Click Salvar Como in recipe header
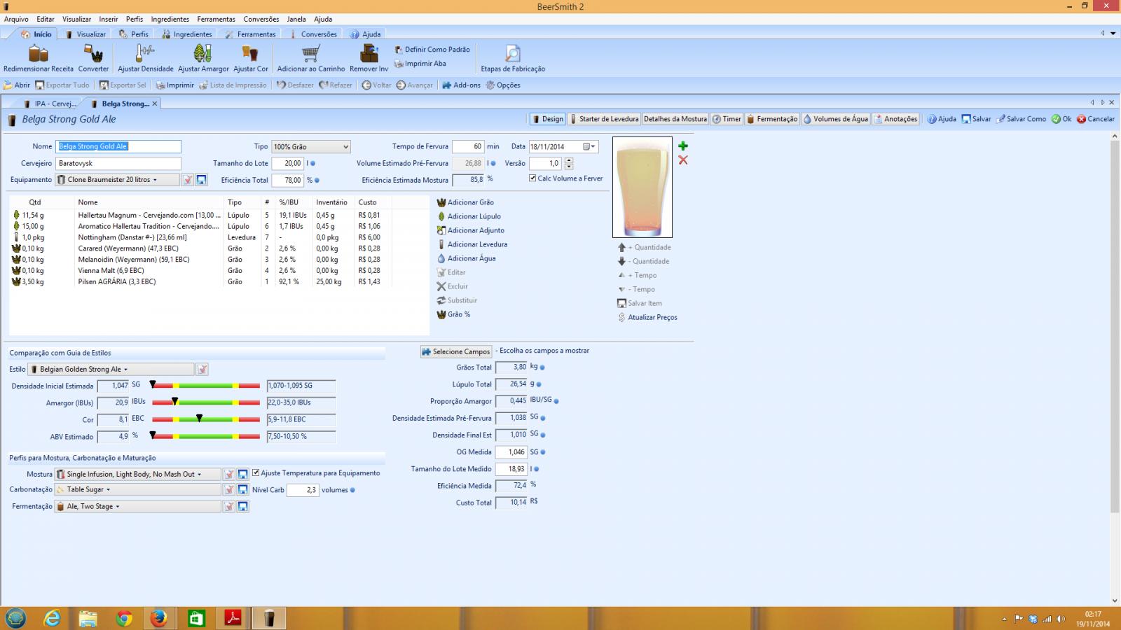The image size is (1121, 630). tap(1021, 119)
